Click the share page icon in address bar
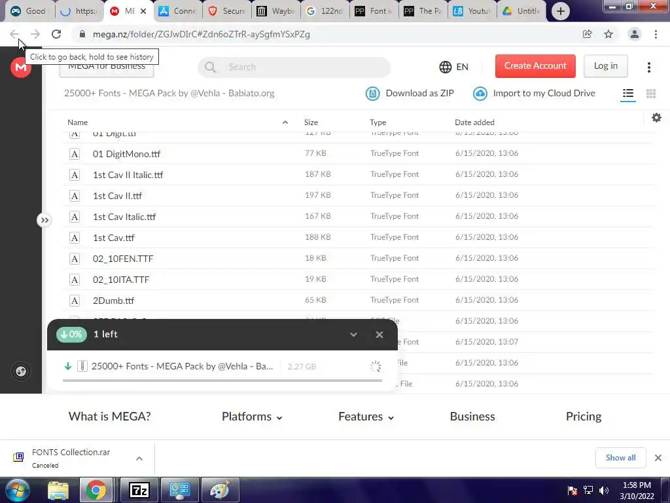 pyautogui.click(x=587, y=34)
